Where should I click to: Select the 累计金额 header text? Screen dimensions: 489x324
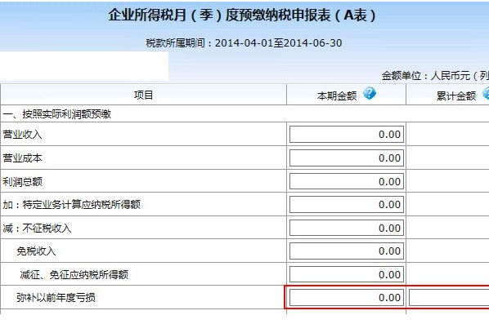(x=456, y=95)
